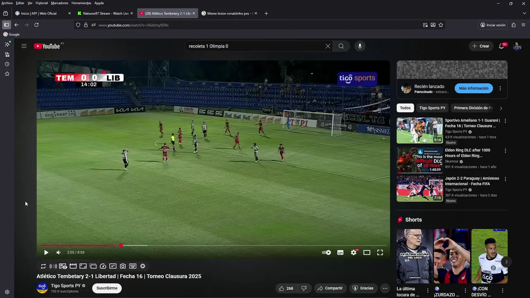Click Iniciar sesión in the Firefox toolbar

click(493, 25)
